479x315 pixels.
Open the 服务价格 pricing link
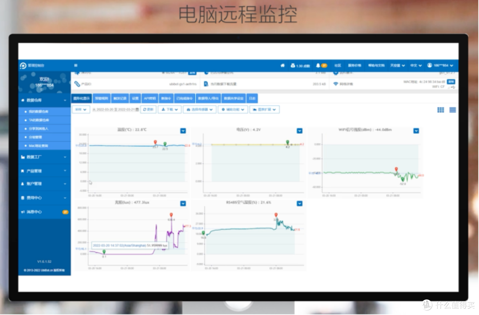point(355,65)
